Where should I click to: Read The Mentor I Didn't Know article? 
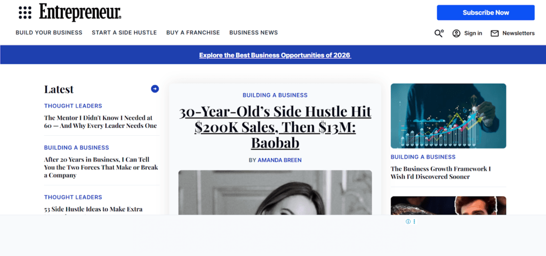click(101, 122)
